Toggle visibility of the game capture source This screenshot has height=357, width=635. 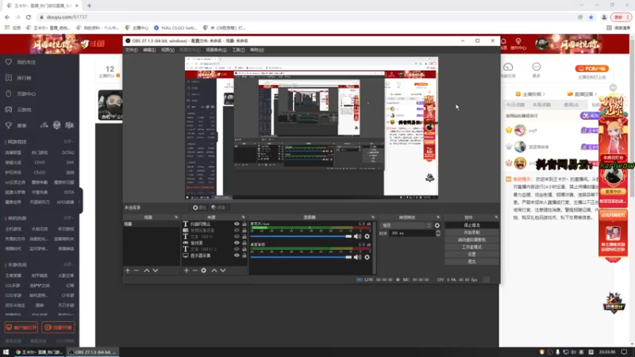click(237, 243)
